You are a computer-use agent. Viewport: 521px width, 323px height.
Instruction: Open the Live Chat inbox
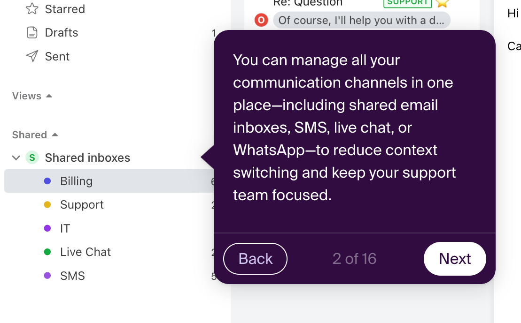point(86,252)
